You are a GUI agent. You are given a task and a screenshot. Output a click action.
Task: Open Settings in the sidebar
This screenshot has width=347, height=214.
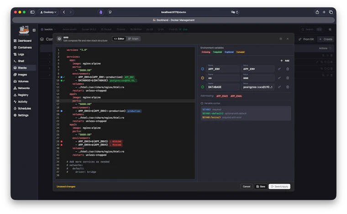pyautogui.click(x=21, y=115)
